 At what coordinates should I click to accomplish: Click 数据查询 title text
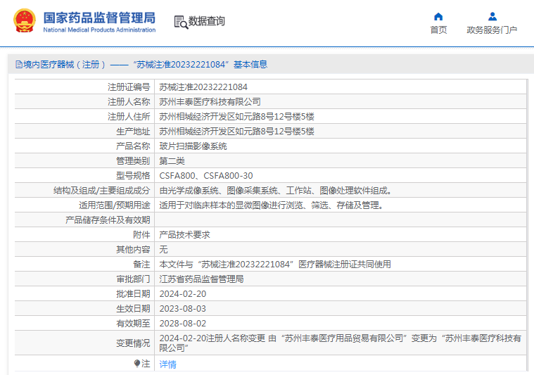(x=206, y=21)
